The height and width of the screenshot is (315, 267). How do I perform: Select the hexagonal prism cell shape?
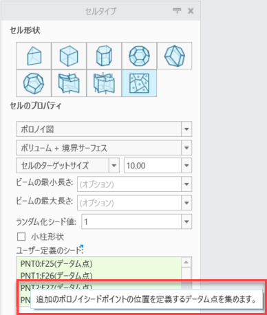point(104,56)
